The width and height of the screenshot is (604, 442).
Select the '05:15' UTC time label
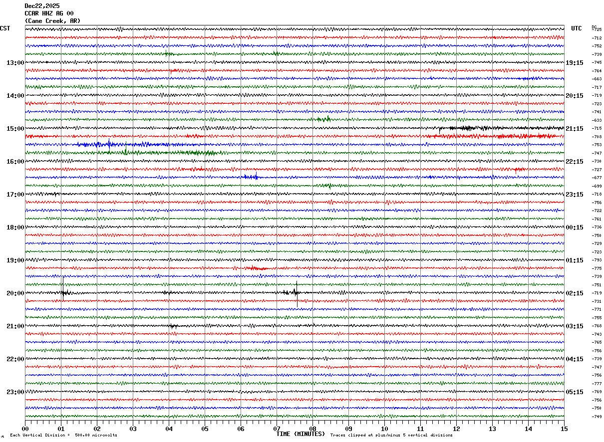pos(575,392)
